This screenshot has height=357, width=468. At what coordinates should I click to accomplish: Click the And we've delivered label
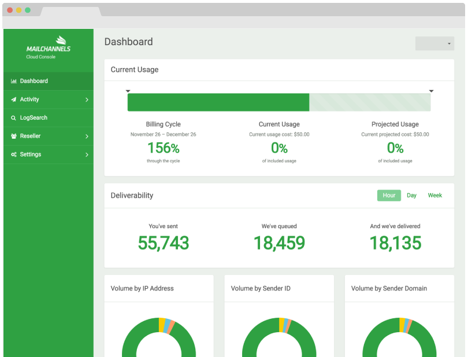(395, 226)
